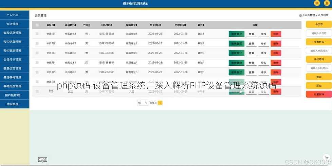332x166 pixels.
Task: Tick the checkbox for 会员号3 row
Action: point(37,53)
